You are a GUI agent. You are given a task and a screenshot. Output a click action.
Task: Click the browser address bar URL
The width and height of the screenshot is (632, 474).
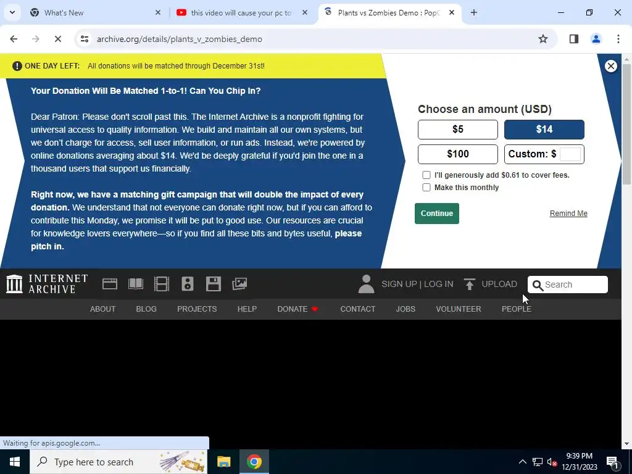[x=180, y=39]
